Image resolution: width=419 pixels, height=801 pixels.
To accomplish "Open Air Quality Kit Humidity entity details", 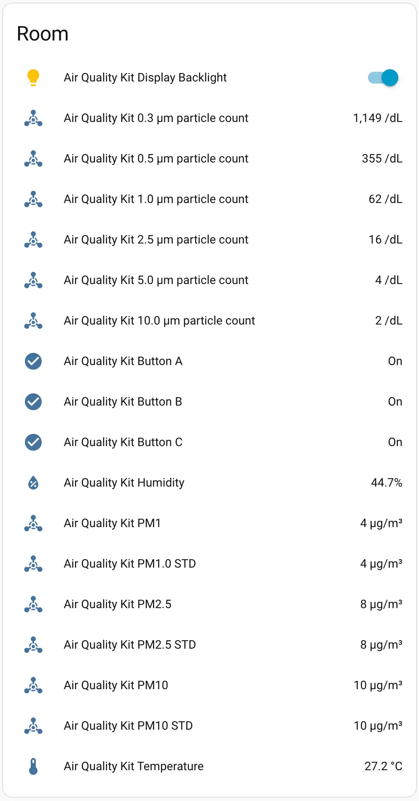I will click(x=124, y=483).
